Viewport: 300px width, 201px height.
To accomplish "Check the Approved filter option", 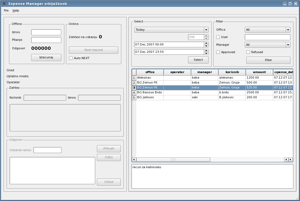I will [218, 52].
